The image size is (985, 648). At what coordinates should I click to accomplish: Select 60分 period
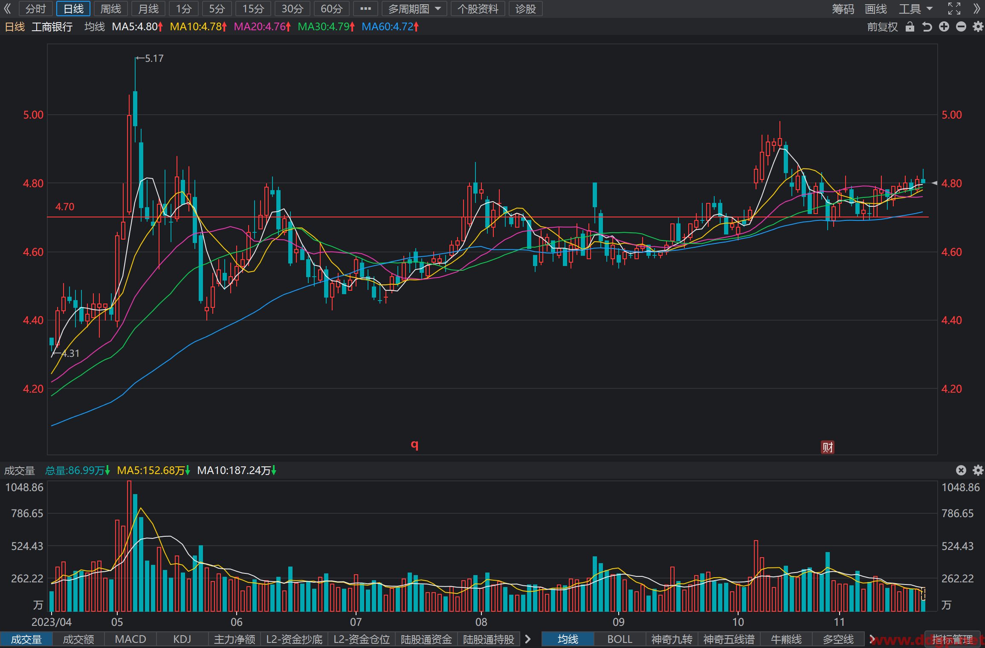point(332,9)
